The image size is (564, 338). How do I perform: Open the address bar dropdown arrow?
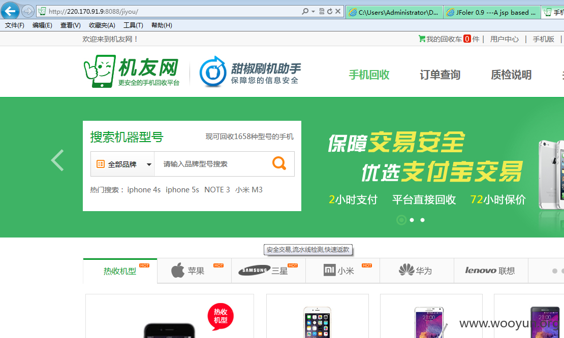(x=313, y=12)
